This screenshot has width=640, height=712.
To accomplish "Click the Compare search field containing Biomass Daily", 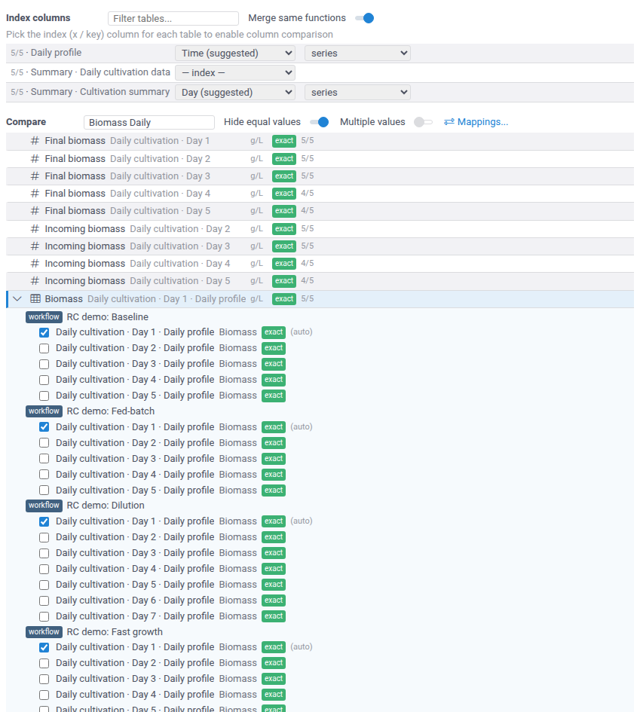I will click(x=149, y=123).
